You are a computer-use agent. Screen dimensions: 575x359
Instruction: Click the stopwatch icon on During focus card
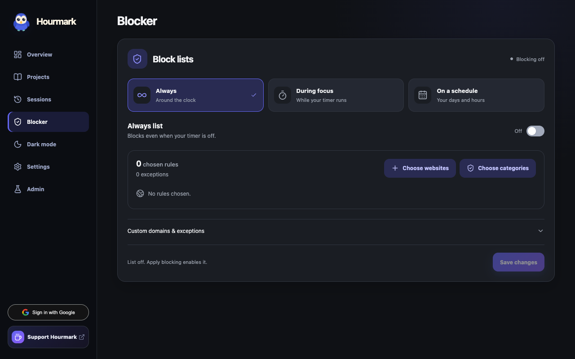(x=283, y=95)
